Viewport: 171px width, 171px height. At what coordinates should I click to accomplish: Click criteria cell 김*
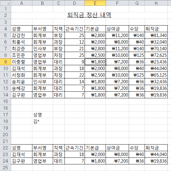(x=43, y=121)
